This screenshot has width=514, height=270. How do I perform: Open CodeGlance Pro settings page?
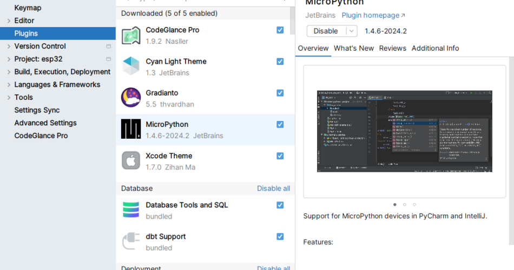[41, 136]
